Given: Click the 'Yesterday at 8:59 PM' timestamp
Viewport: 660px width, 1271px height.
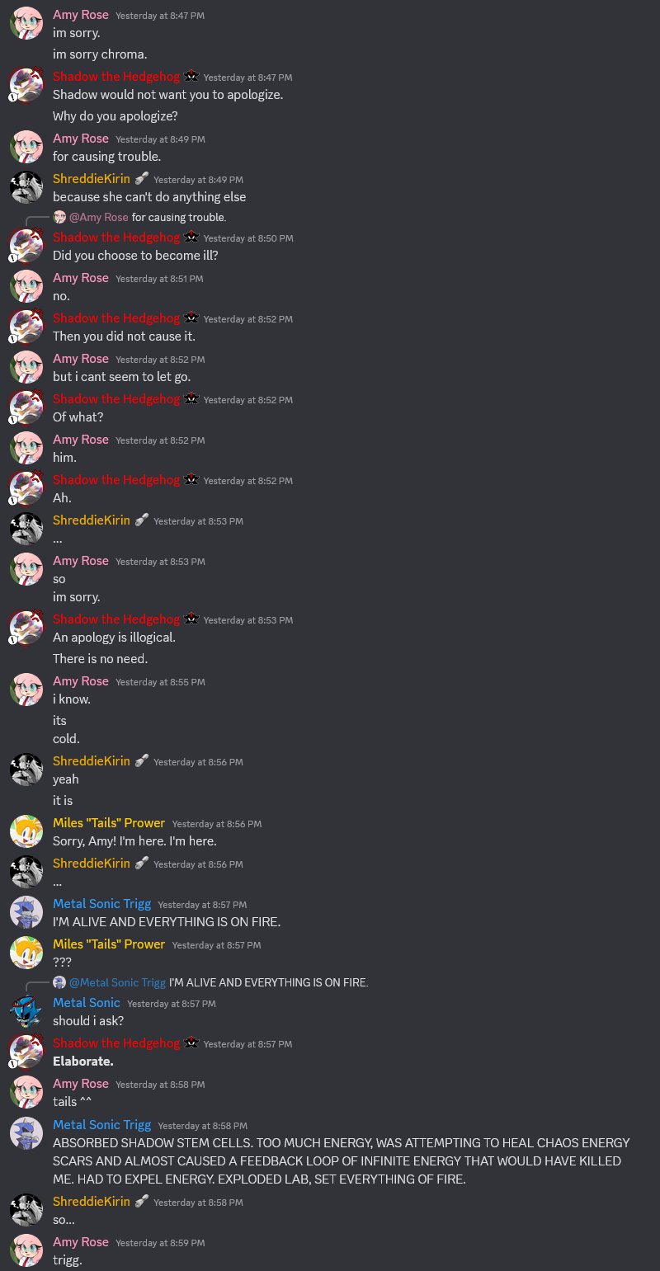Looking at the screenshot, I should pos(160,1243).
